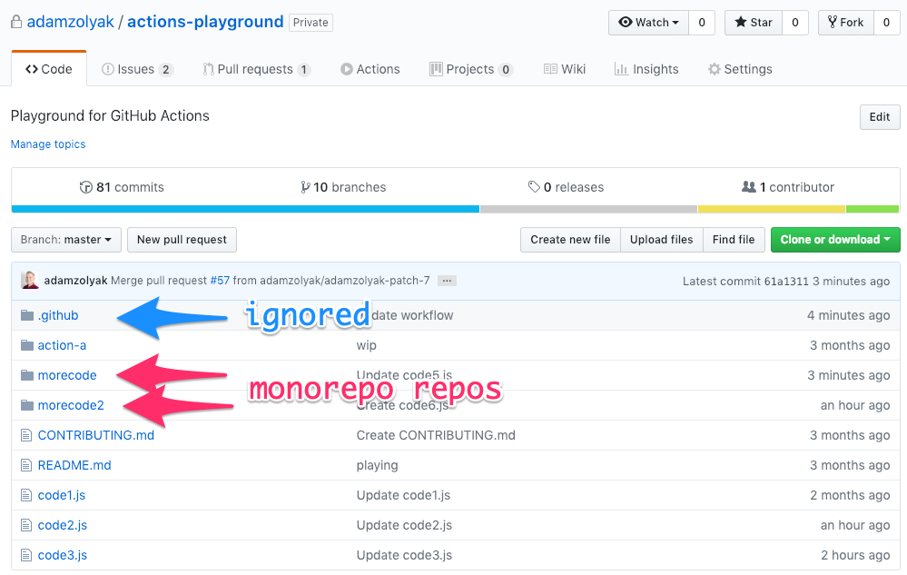Click Create new file button

tap(570, 240)
